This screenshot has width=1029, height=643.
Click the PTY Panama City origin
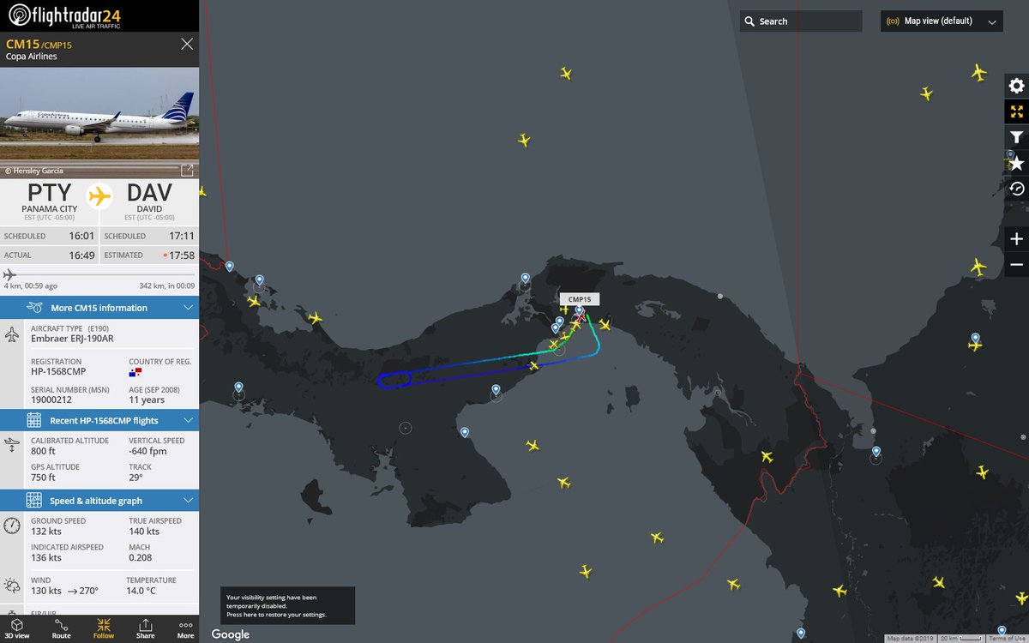pyautogui.click(x=50, y=199)
